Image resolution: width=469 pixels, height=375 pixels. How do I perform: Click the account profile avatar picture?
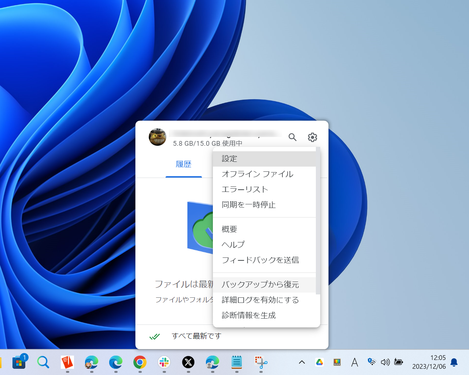coord(157,137)
